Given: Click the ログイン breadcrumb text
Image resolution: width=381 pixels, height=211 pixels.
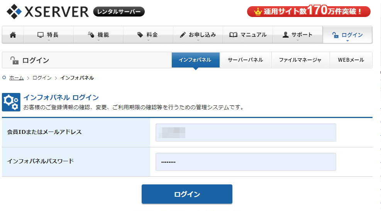Looking at the screenshot, I should tap(42, 78).
